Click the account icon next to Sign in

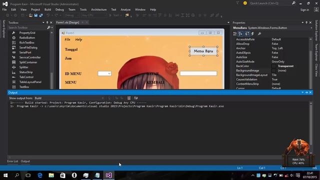click(316, 9)
